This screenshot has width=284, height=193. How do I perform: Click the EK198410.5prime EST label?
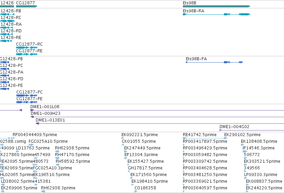150,181
